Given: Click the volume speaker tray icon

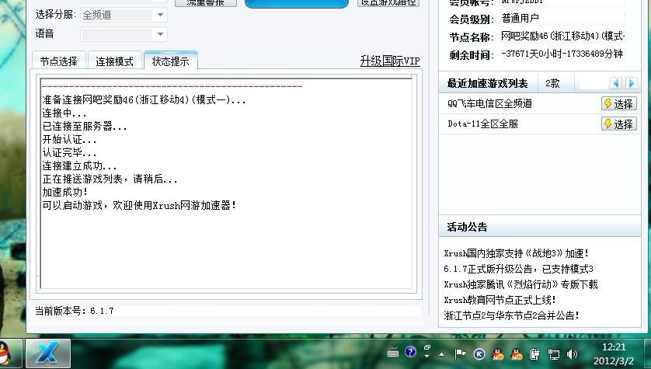Looking at the screenshot, I should coord(572,354).
